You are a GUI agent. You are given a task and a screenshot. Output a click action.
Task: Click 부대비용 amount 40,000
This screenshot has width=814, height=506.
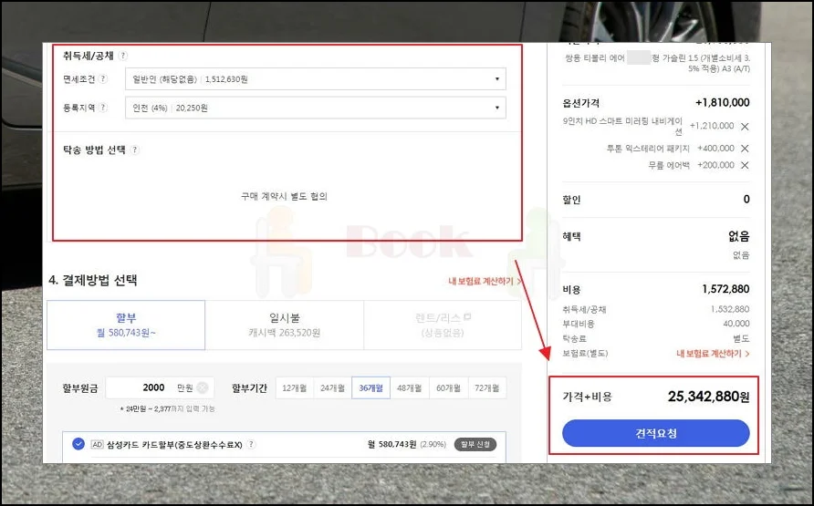pyautogui.click(x=736, y=324)
